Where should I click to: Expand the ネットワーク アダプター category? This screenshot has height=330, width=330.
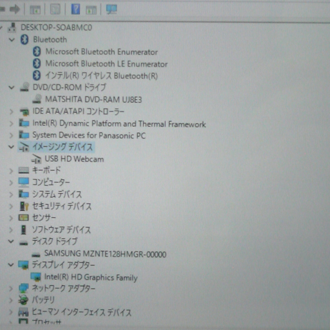tap(11, 289)
